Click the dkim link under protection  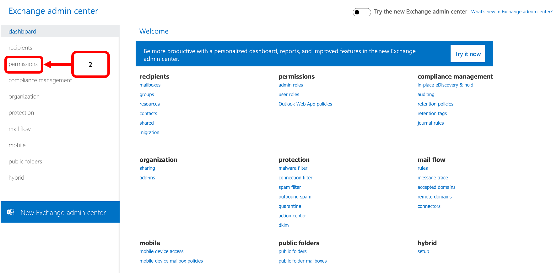[x=284, y=225]
